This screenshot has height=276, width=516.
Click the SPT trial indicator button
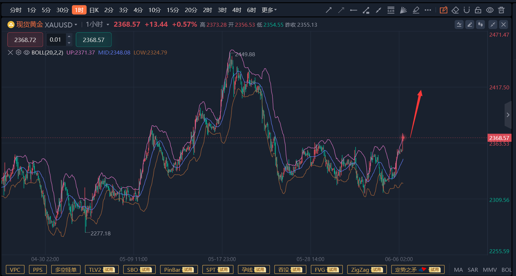point(218,270)
